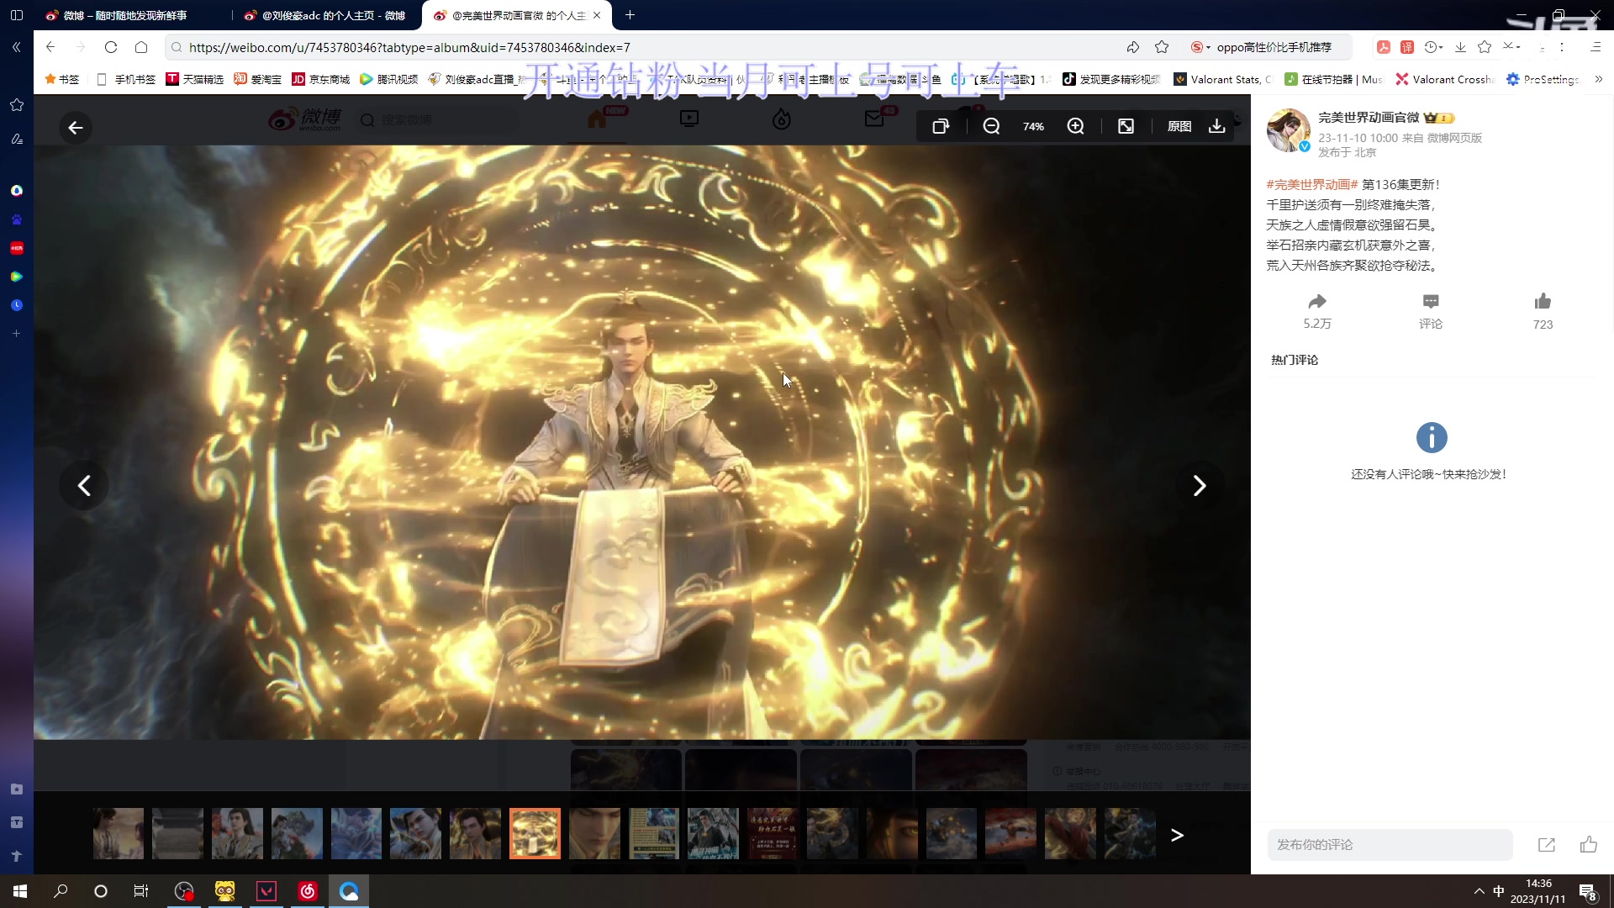This screenshot has height=908, width=1614.
Task: View original image via 原图 button
Action: click(x=1179, y=126)
